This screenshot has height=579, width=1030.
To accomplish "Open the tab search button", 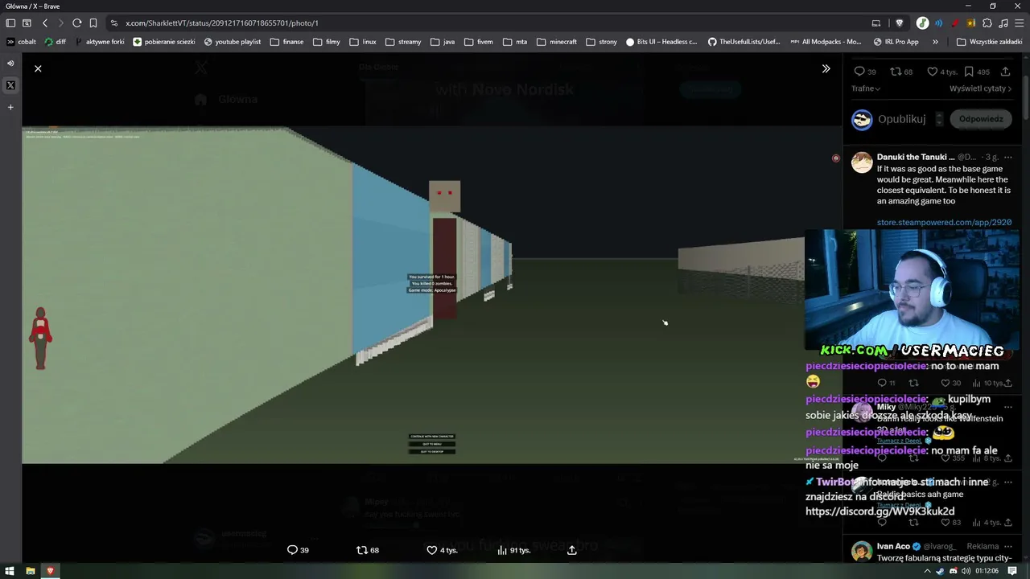I will click(27, 23).
